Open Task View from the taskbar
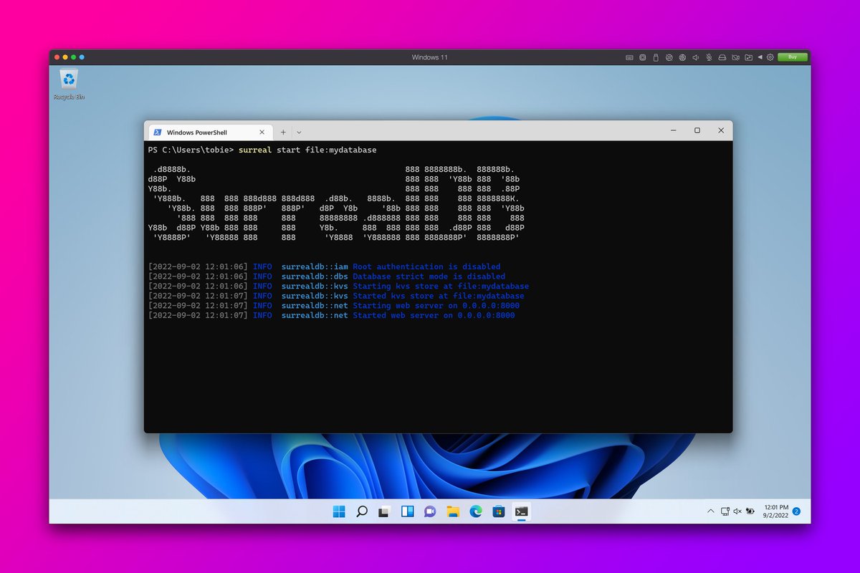This screenshot has width=860, height=573. (385, 511)
